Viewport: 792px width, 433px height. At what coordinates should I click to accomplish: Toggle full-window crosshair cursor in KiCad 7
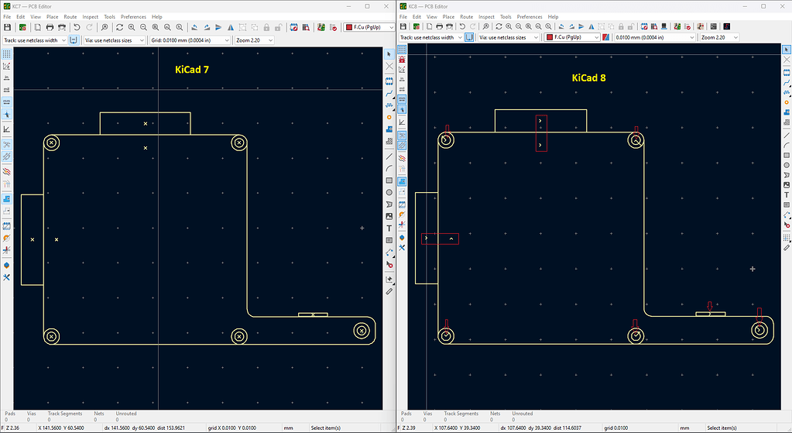coord(6,114)
